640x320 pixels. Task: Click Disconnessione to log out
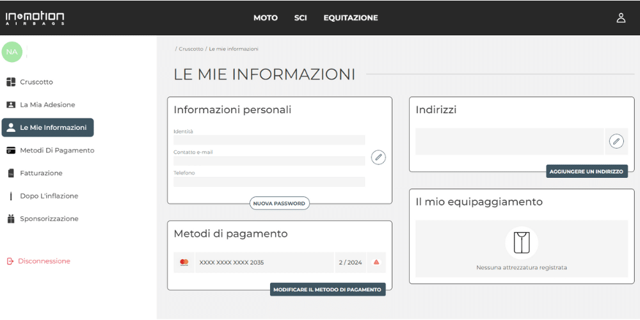(44, 261)
